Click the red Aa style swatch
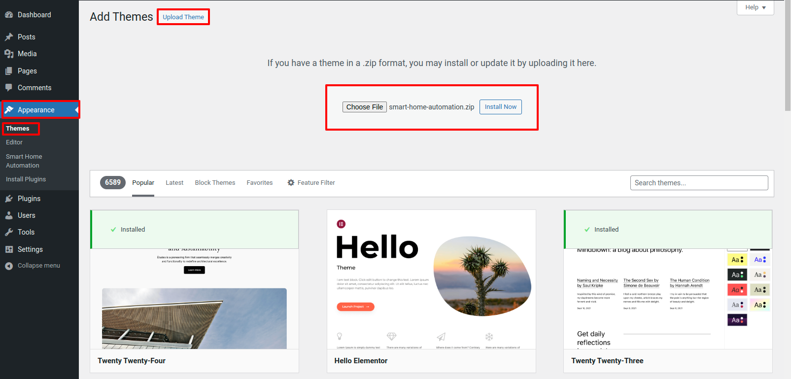 point(737,290)
